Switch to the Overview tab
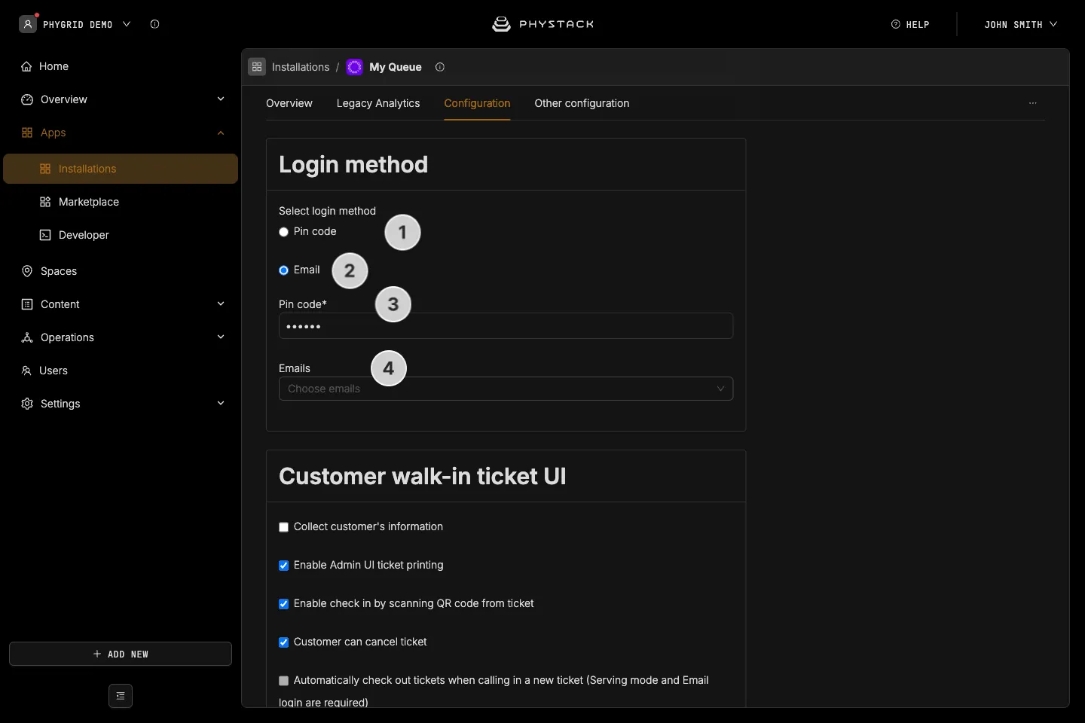This screenshot has width=1085, height=723. click(289, 103)
